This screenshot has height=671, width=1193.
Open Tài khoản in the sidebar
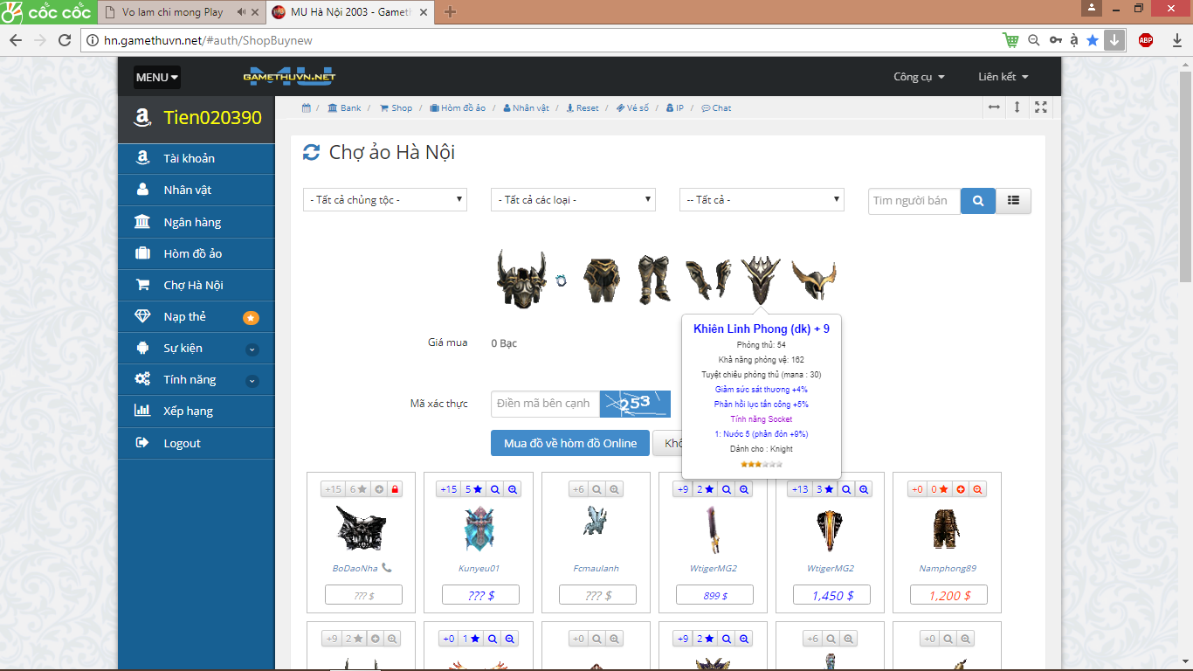click(x=197, y=158)
